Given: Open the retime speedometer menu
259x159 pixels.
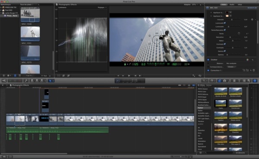Looking at the screenshot, I should 212,80.
